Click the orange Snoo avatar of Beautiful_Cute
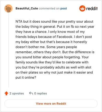 [8, 8]
